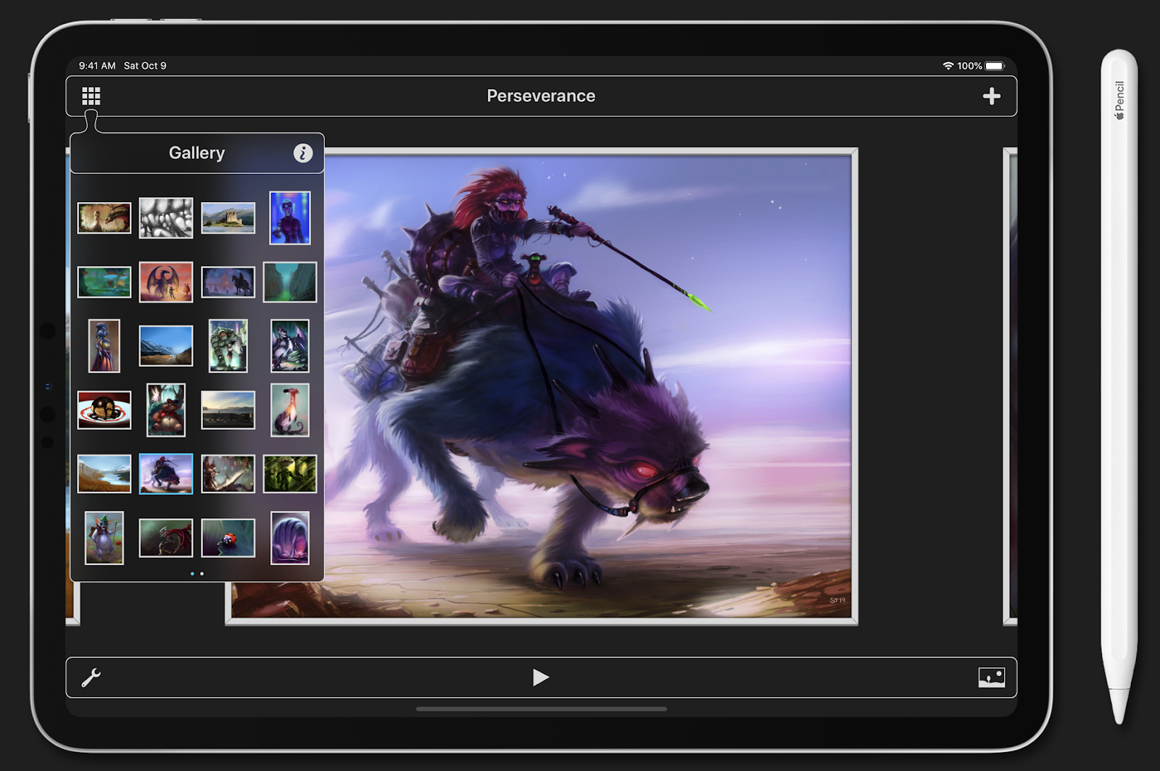Tap the Gallery panel header
Image resolution: width=1160 pixels, height=771 pixels.
[196, 153]
